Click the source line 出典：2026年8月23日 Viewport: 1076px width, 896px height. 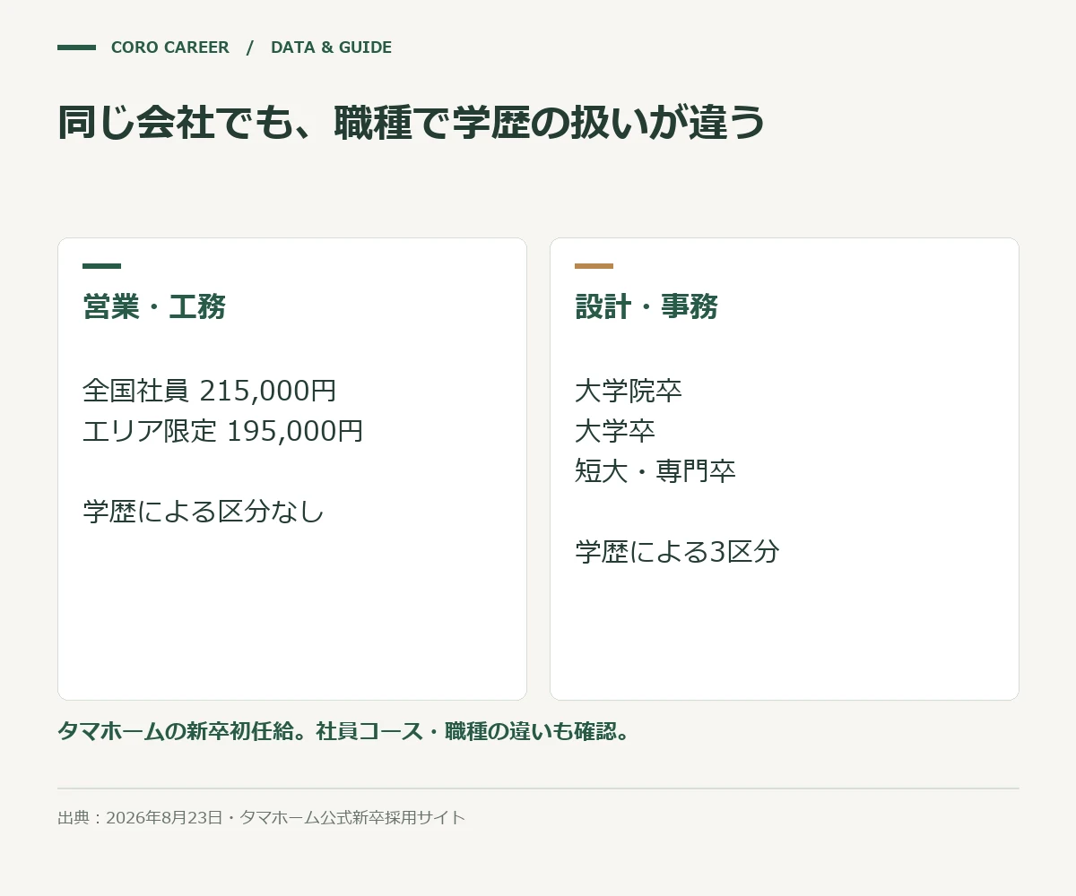pos(262,817)
